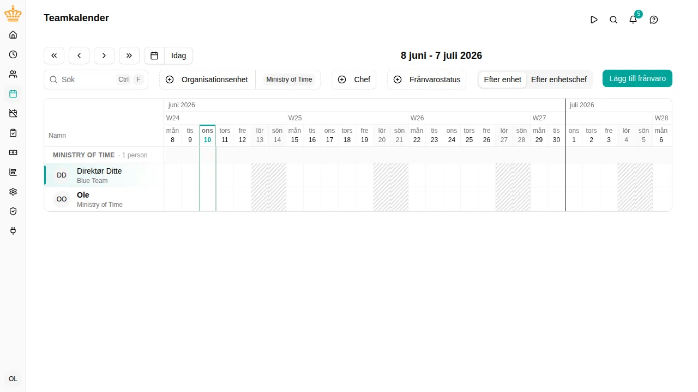Screen dimensions: 698x392
Task: Open notifications bell with badge 5
Action: pyautogui.click(x=633, y=20)
